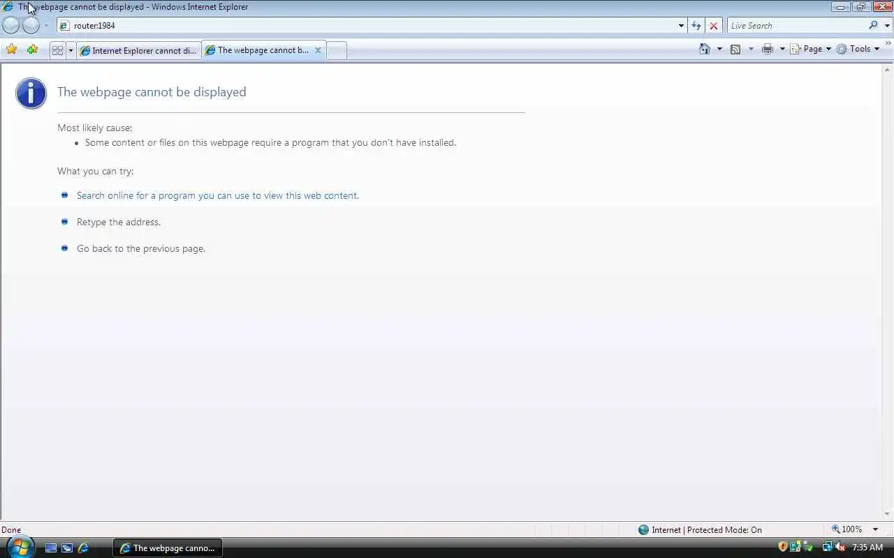
Task: Launch Internet Explorer from quick launch
Action: 83,548
